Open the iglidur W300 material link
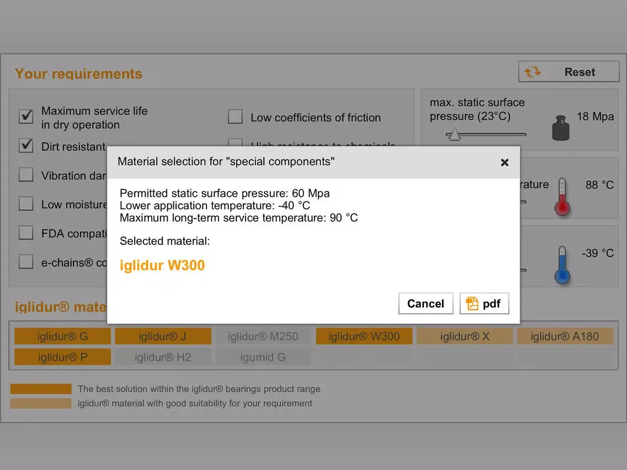This screenshot has height=470, width=627. tap(162, 265)
